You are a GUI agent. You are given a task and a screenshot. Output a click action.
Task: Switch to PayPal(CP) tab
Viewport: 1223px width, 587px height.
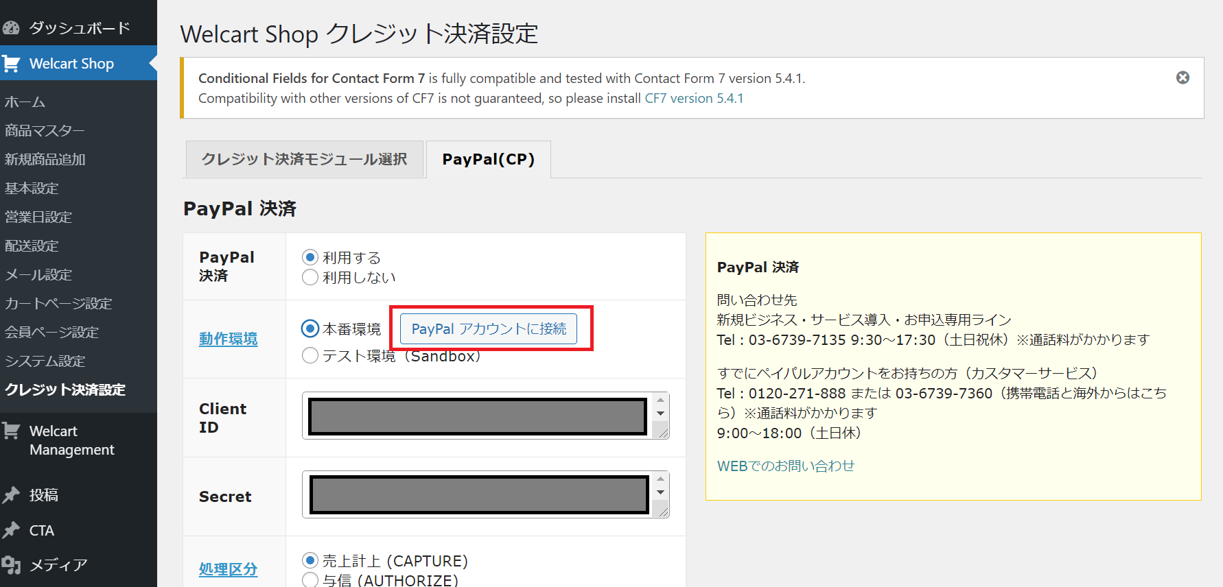(489, 159)
